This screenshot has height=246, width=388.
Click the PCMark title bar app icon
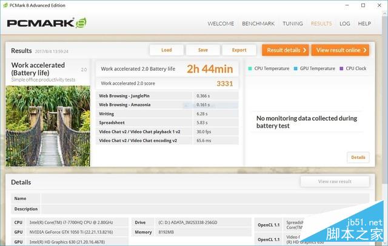pos(5,5)
